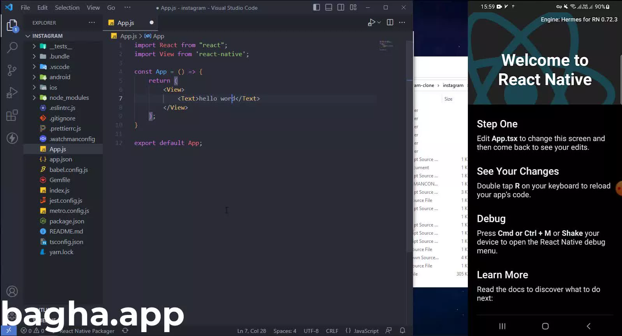
Task: Open the jest.config.js file
Action: click(63, 200)
